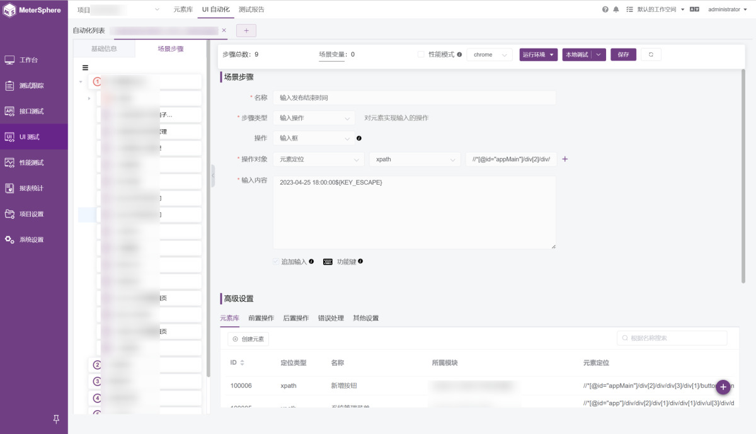Click the 创建元素 button
756x434 pixels.
[x=248, y=339]
